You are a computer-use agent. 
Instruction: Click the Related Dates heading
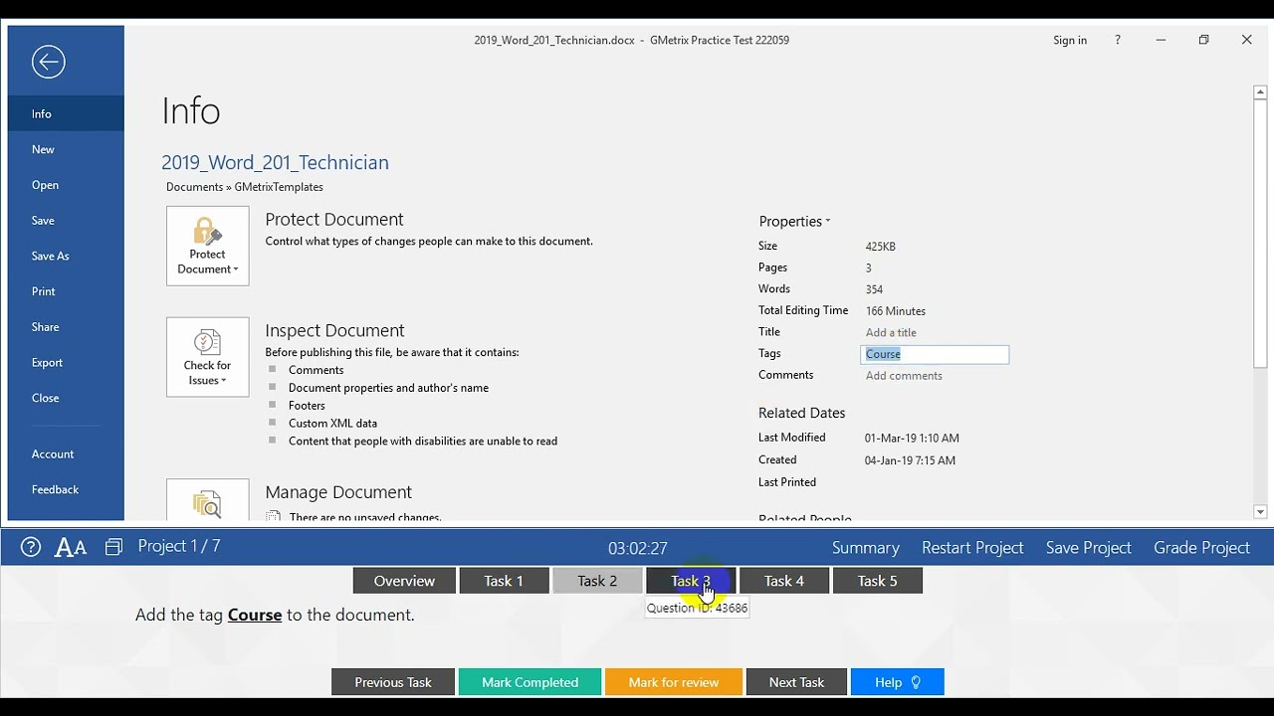(x=802, y=413)
